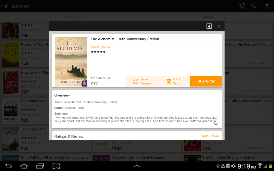
Task: Share the book via the Facebook icon
Action: tap(209, 26)
